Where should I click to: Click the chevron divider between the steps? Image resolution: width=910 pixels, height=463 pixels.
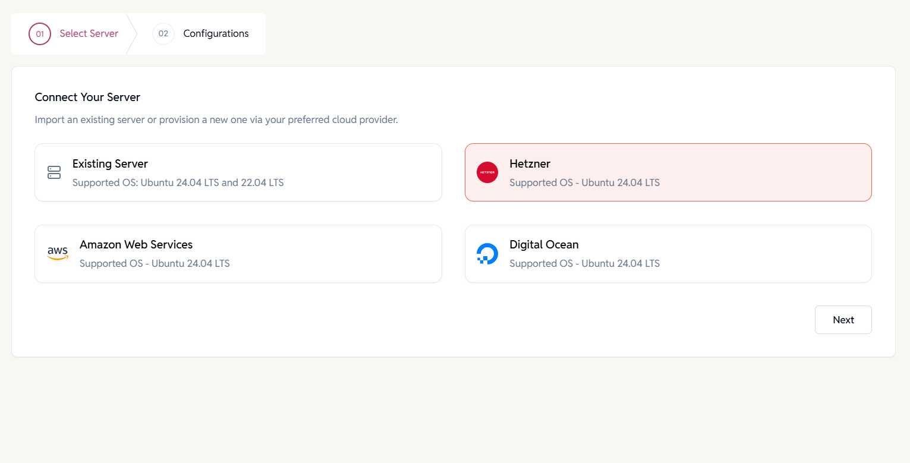pyautogui.click(x=132, y=34)
